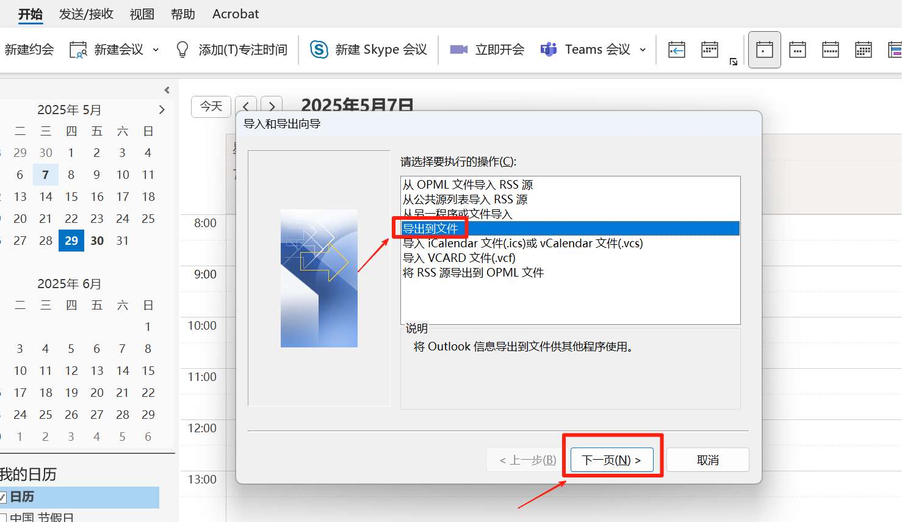The width and height of the screenshot is (902, 522).
Task: Collapse the left calendar navigation pane
Action: coord(167,90)
